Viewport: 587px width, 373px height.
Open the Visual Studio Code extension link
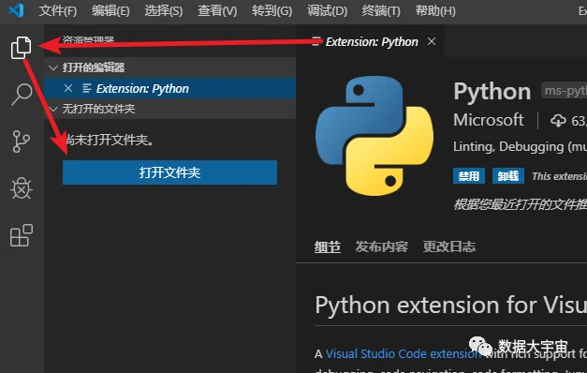[x=404, y=353]
